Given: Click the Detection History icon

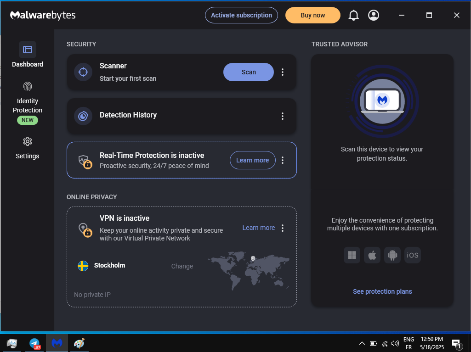Looking at the screenshot, I should (x=83, y=116).
